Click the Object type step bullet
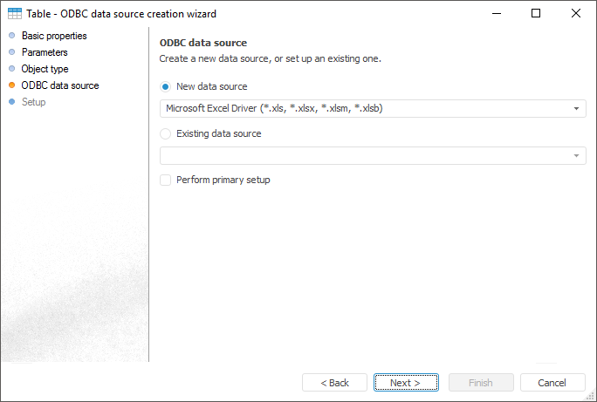This screenshot has width=597, height=402. click(11, 69)
